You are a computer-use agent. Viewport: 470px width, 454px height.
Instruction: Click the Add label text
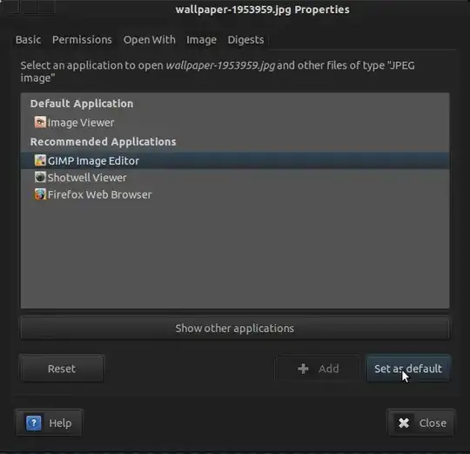tap(329, 369)
